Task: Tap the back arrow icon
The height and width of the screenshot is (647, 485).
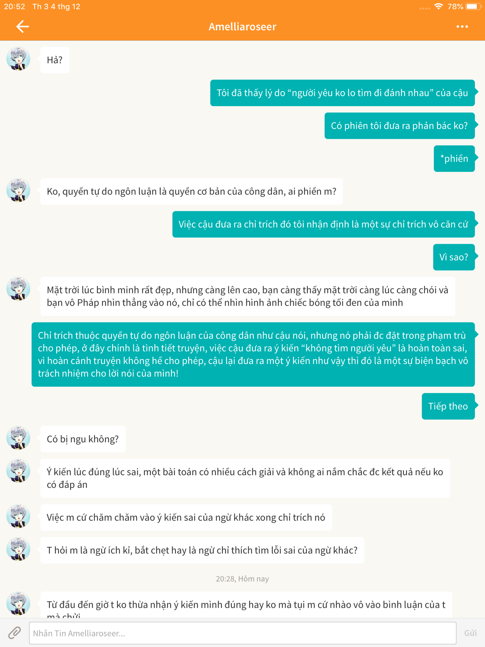Action: [23, 27]
